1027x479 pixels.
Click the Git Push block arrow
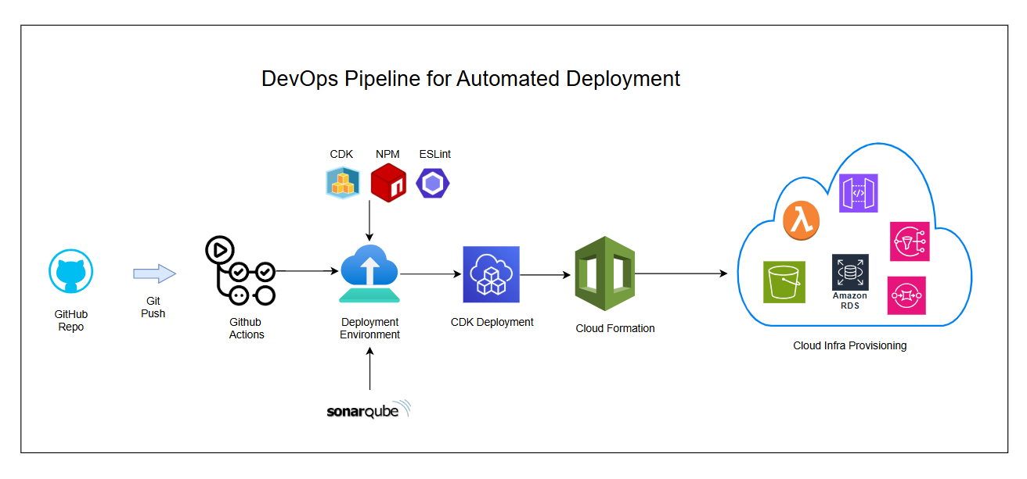(154, 273)
